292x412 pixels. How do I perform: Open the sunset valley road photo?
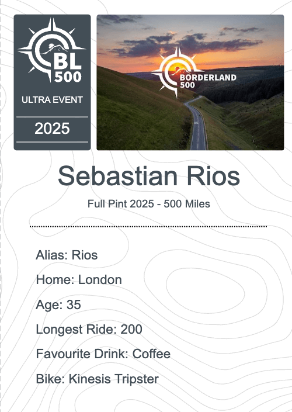point(190,82)
